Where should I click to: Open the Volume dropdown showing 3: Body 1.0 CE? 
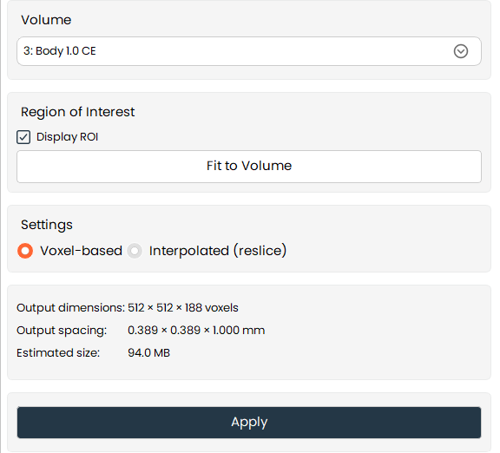[249, 51]
